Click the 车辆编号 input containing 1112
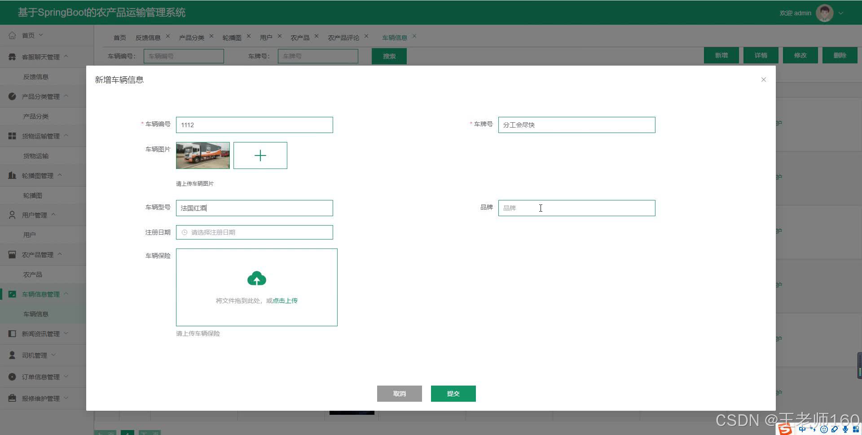The height and width of the screenshot is (435, 862). click(x=255, y=125)
